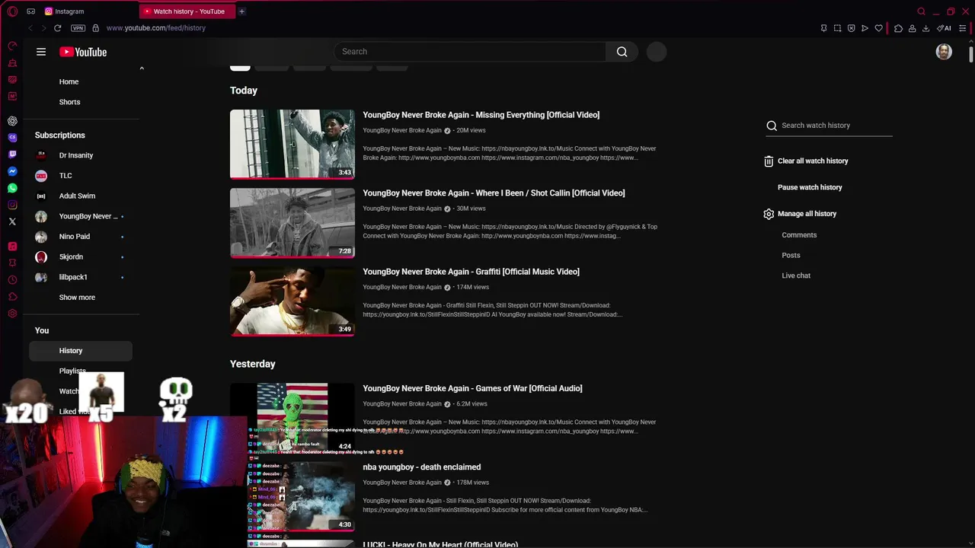975x548 pixels.
Task: Click the browser address bar URL
Action: [x=156, y=28]
